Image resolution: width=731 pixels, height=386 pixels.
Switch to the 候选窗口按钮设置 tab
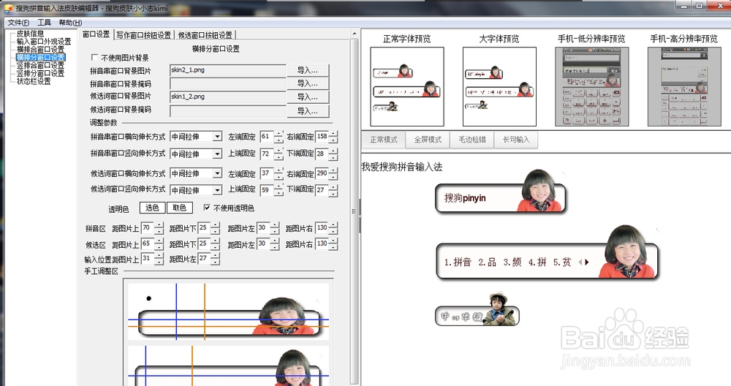[205, 35]
